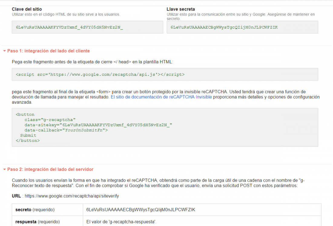Screen dimensions: 333x226
Task: Click the Paso 1: integración del lado del cliente heading
Action: coord(48,51)
